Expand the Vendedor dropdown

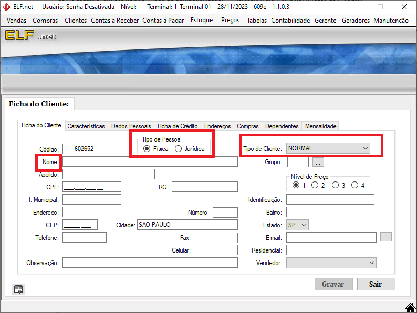coord(331,263)
